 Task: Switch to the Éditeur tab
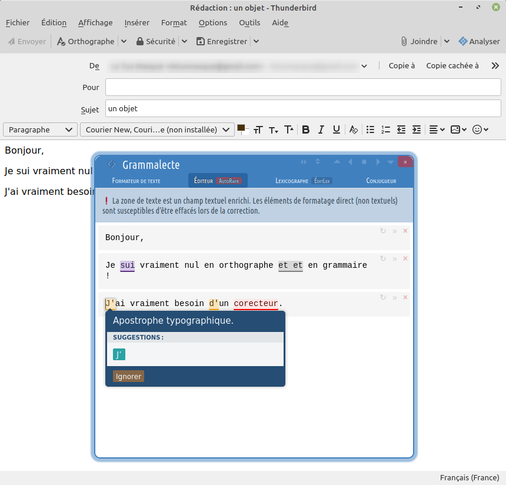click(204, 181)
